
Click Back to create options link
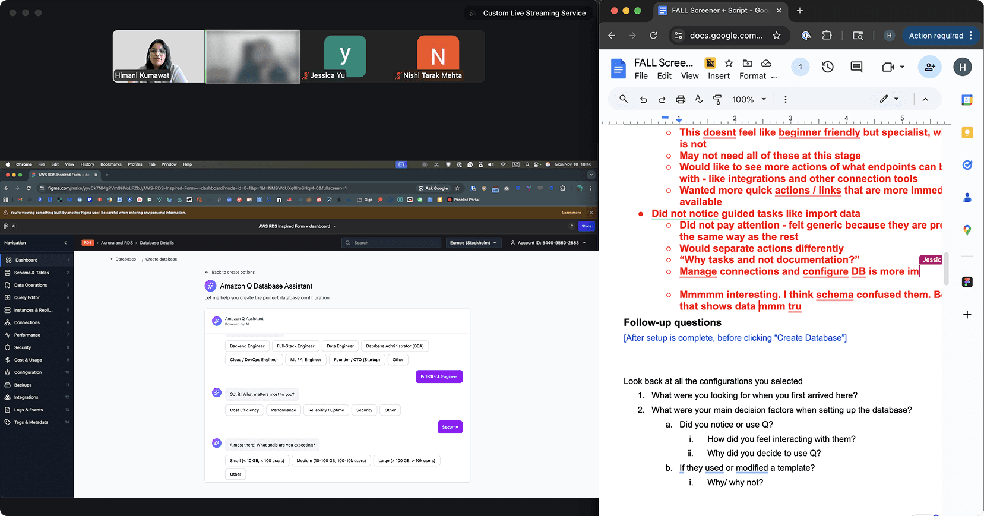click(230, 273)
